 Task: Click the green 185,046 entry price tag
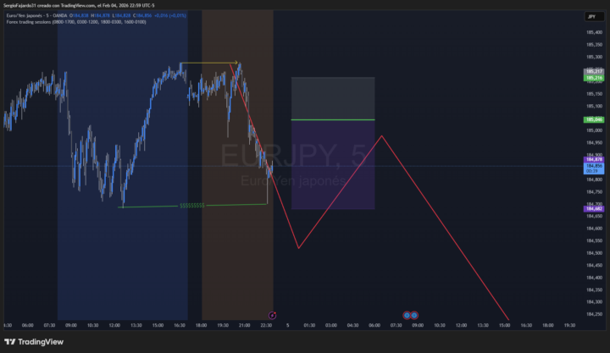pos(594,119)
